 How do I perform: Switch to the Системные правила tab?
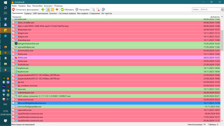click(x=67, y=13)
